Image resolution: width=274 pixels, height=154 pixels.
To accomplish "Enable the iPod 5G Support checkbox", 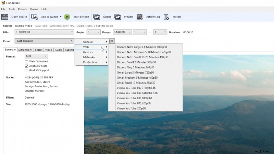I will click(x=26, y=70).
